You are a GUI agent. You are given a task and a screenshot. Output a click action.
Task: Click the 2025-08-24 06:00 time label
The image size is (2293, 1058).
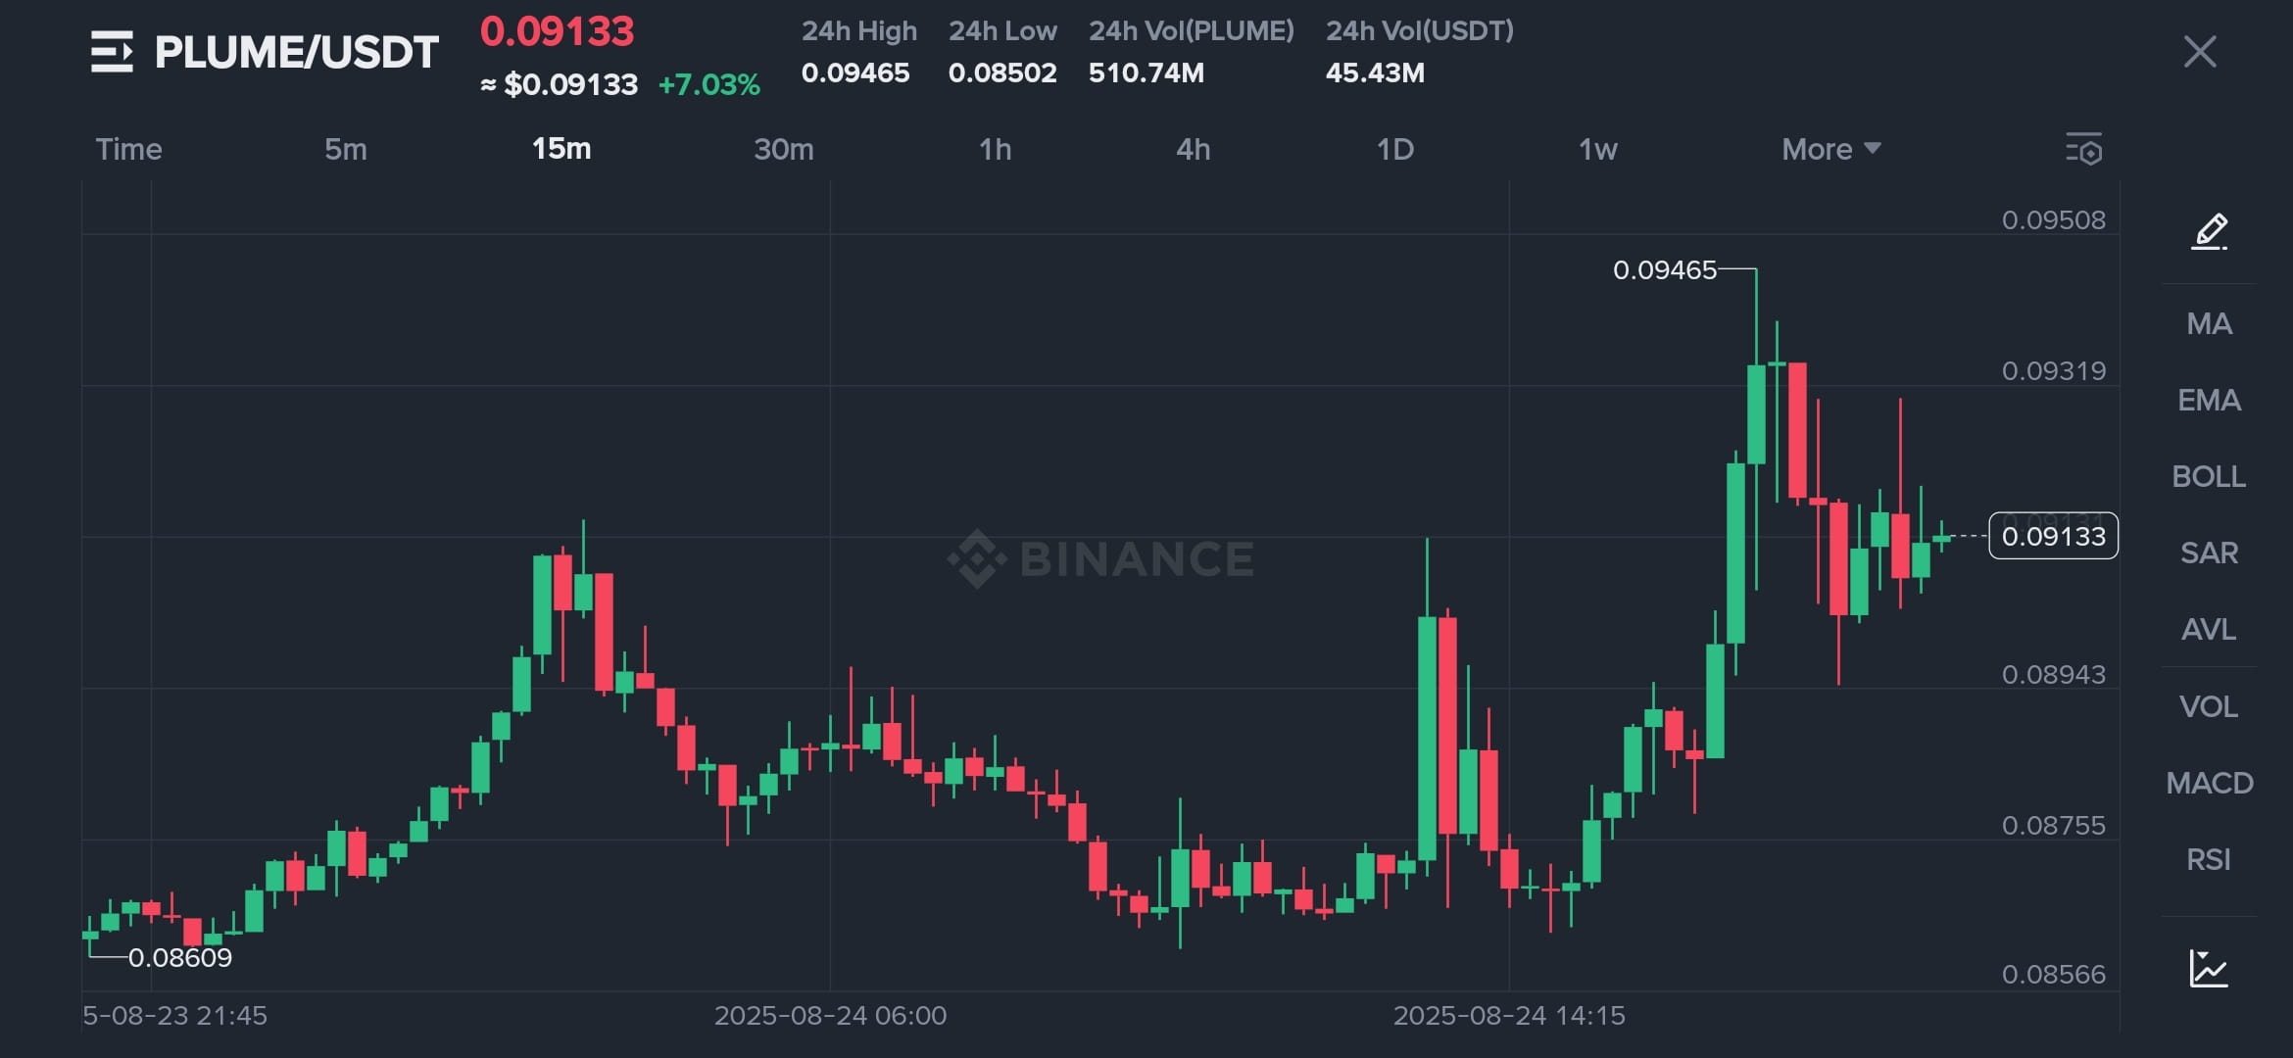(x=830, y=1015)
